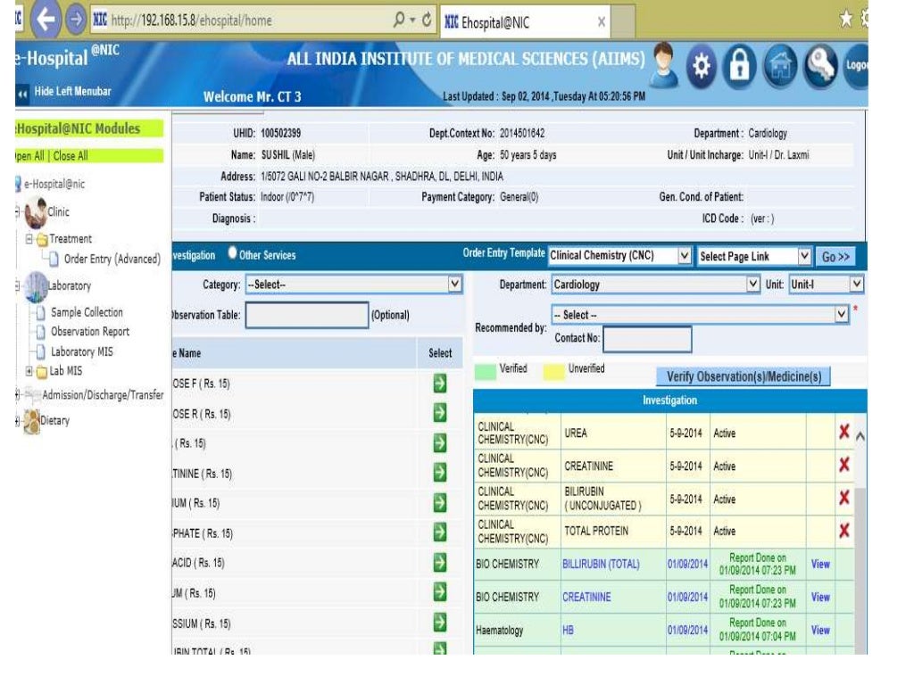
Task: Click the Logout button in header
Action: (x=856, y=66)
